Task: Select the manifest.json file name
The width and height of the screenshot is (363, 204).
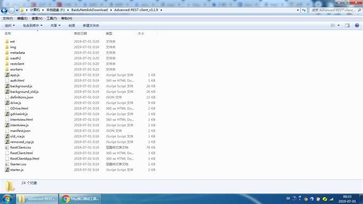Action: pos(20,131)
